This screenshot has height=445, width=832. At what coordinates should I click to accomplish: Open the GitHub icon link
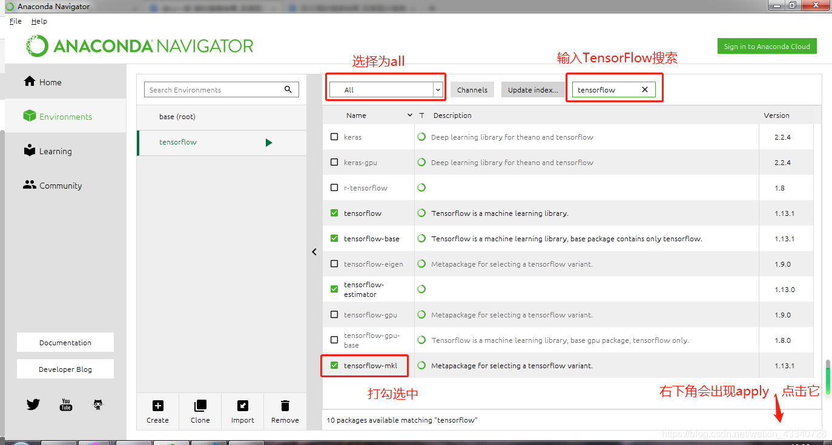pos(98,404)
